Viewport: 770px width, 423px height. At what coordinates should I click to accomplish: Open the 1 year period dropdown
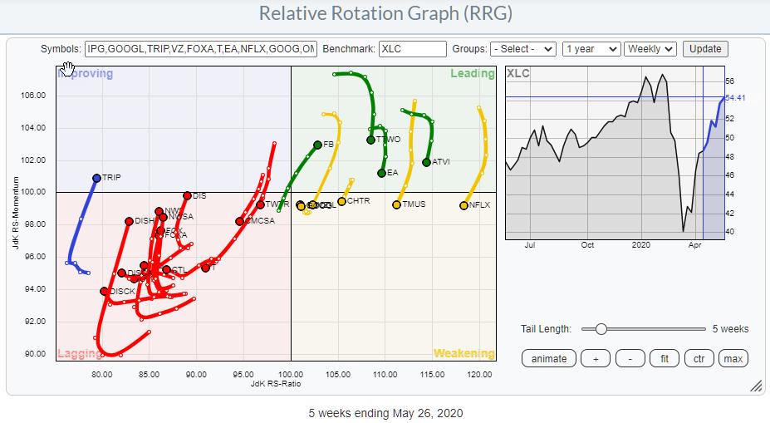(x=591, y=49)
